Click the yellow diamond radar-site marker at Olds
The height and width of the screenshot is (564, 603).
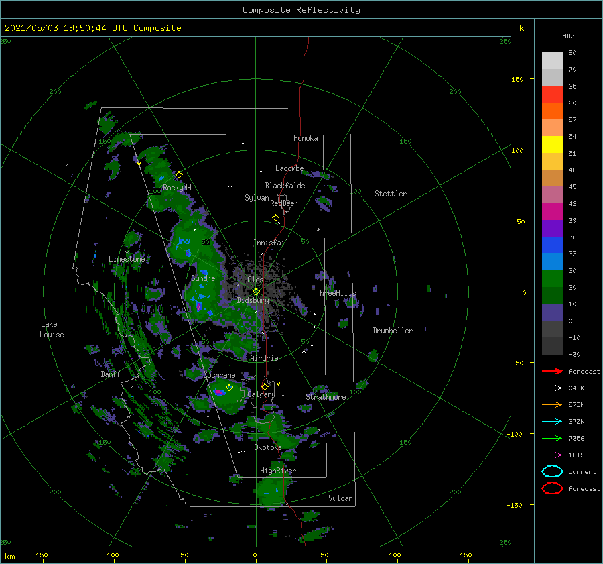click(x=256, y=292)
